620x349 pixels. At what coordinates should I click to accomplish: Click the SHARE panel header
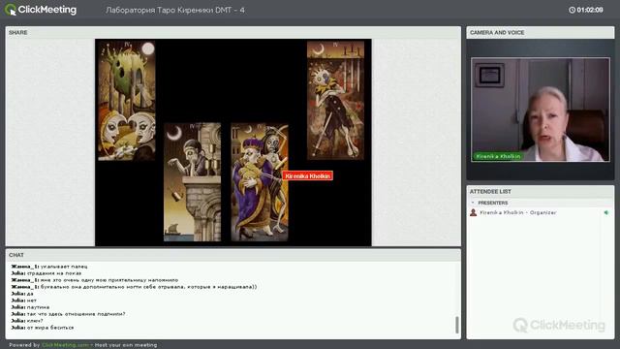[x=233, y=32]
